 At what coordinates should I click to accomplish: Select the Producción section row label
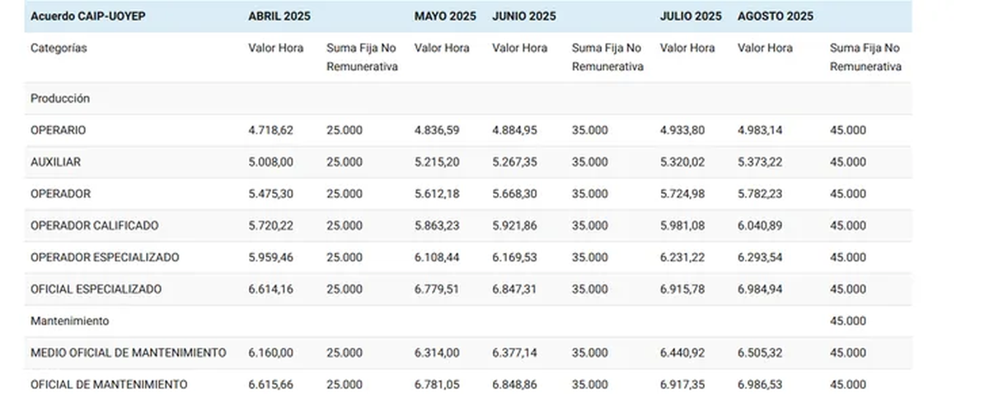click(x=60, y=99)
